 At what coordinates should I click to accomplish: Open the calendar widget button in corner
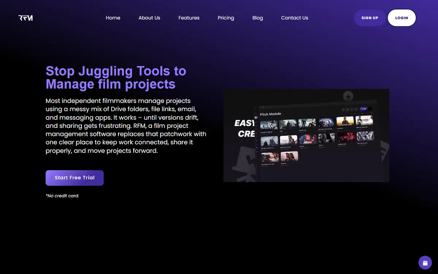pos(425,263)
